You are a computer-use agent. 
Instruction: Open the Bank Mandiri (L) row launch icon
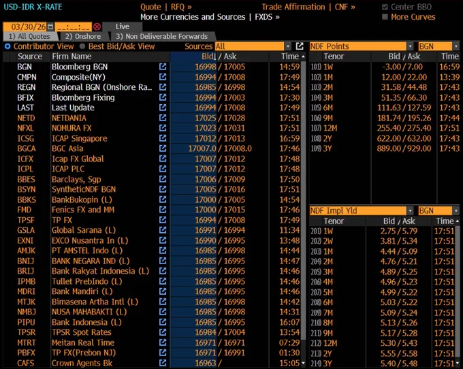coord(163,291)
